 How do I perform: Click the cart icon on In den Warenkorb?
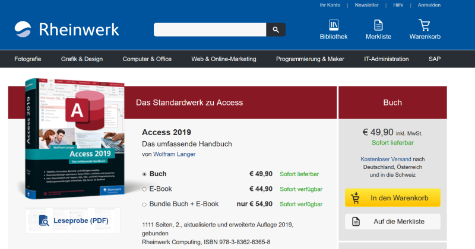click(355, 198)
